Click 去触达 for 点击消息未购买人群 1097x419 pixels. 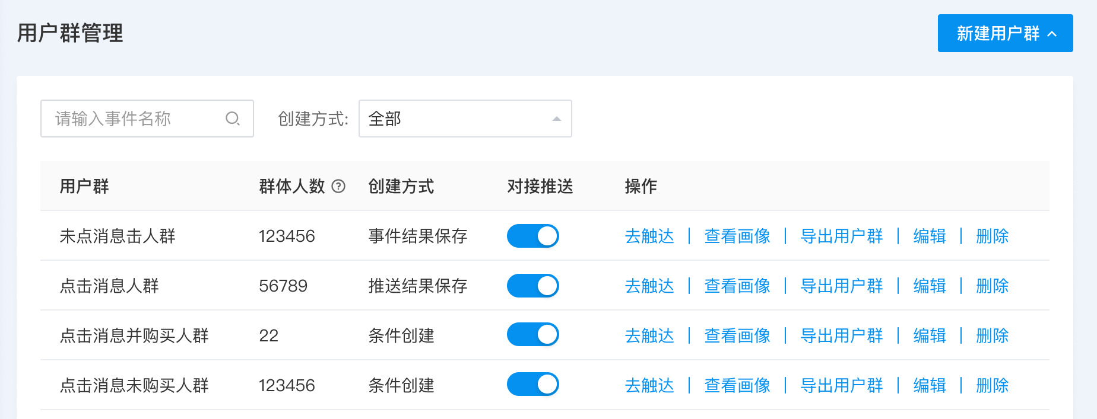click(x=649, y=385)
